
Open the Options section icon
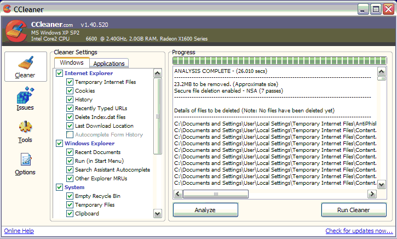pyautogui.click(x=25, y=160)
